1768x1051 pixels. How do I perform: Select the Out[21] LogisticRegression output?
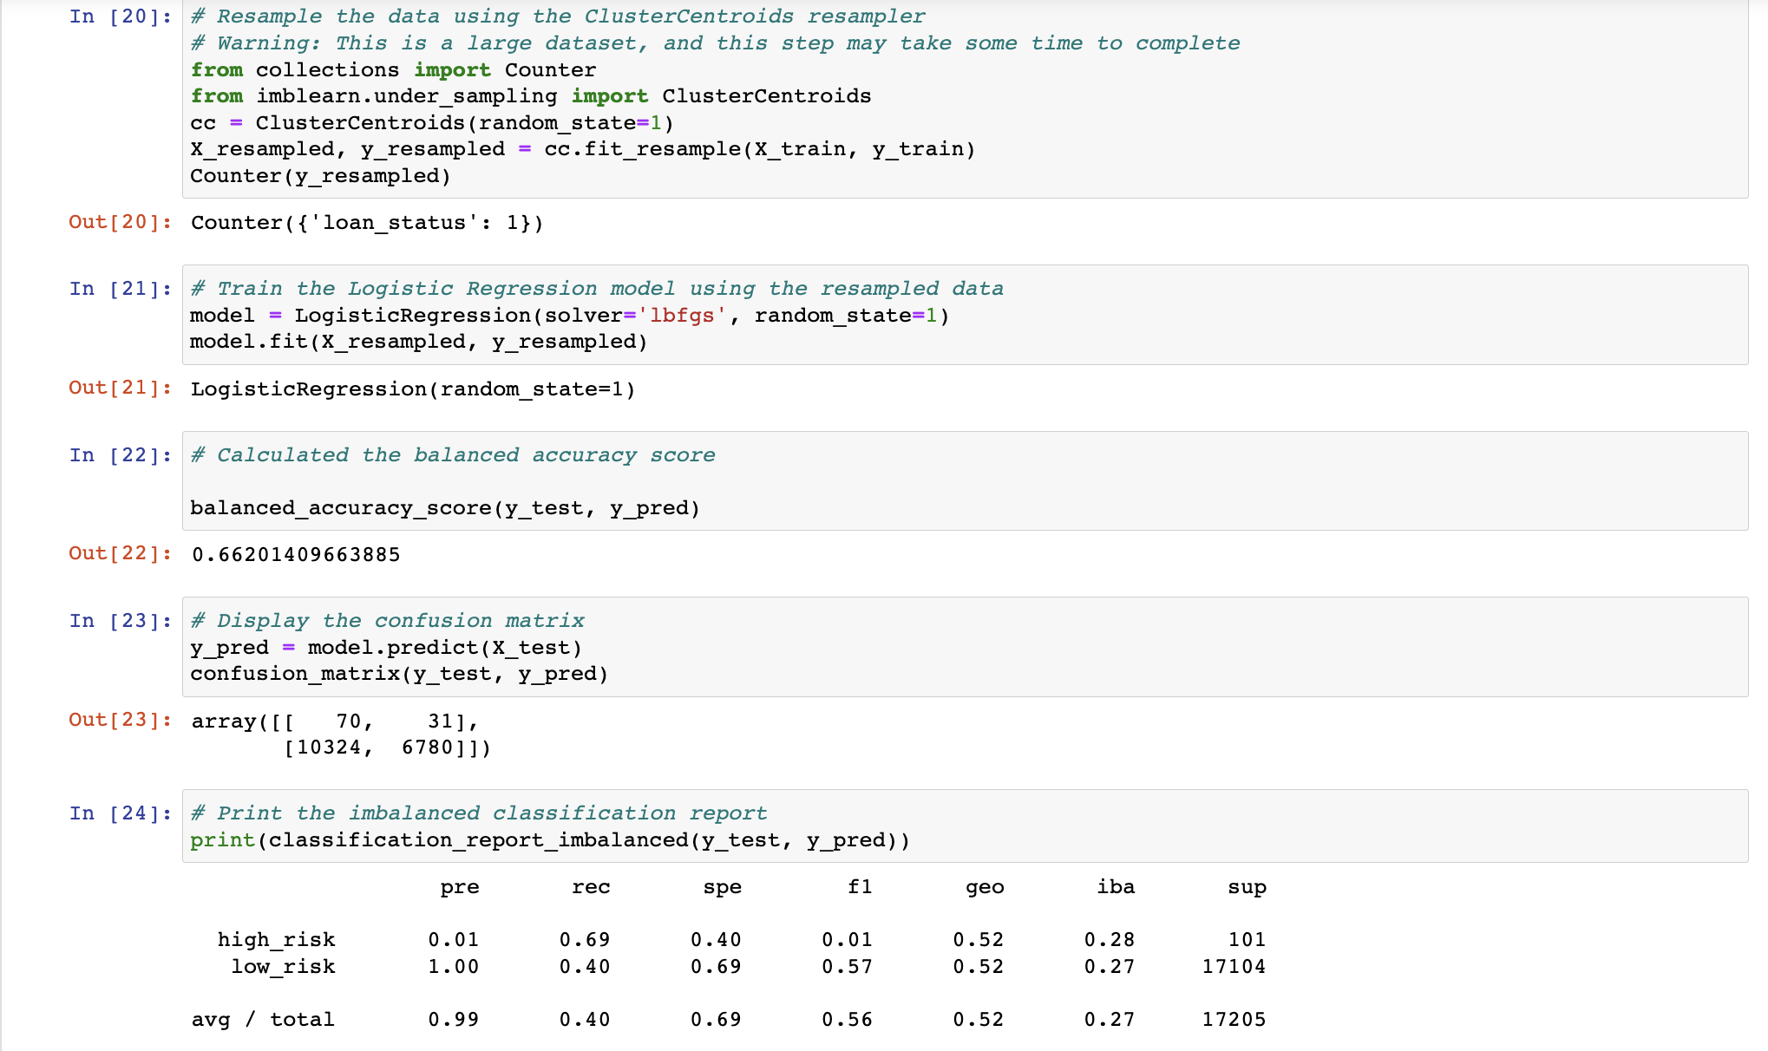pos(412,388)
